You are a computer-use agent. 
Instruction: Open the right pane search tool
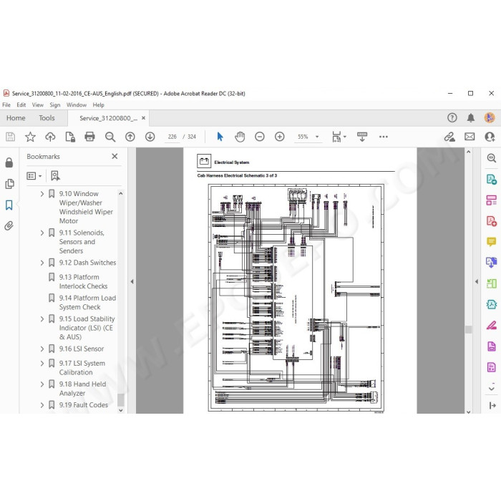tap(491, 157)
